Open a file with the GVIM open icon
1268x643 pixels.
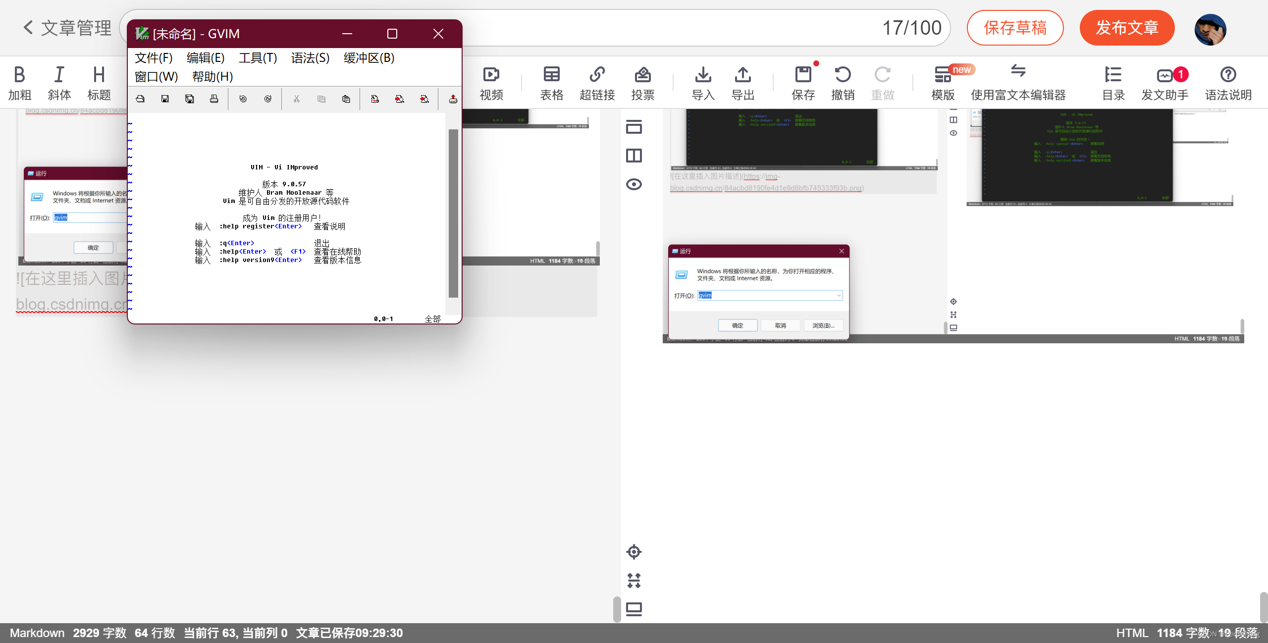pos(140,99)
